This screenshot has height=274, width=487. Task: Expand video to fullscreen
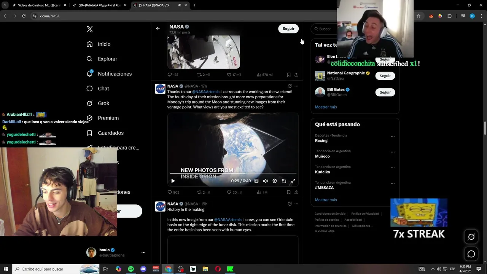(x=293, y=181)
